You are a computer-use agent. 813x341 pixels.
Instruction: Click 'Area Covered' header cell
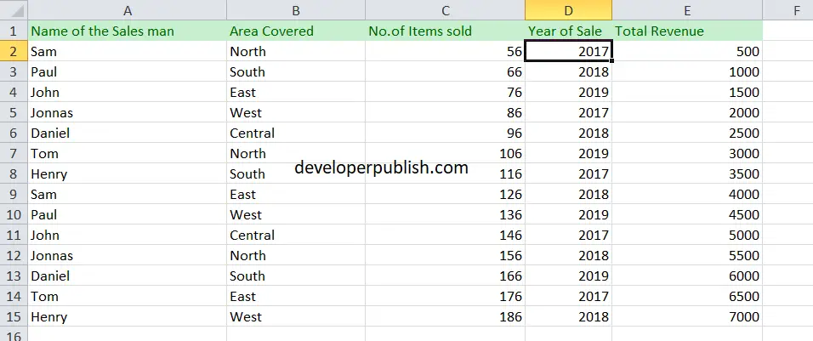[296, 31]
